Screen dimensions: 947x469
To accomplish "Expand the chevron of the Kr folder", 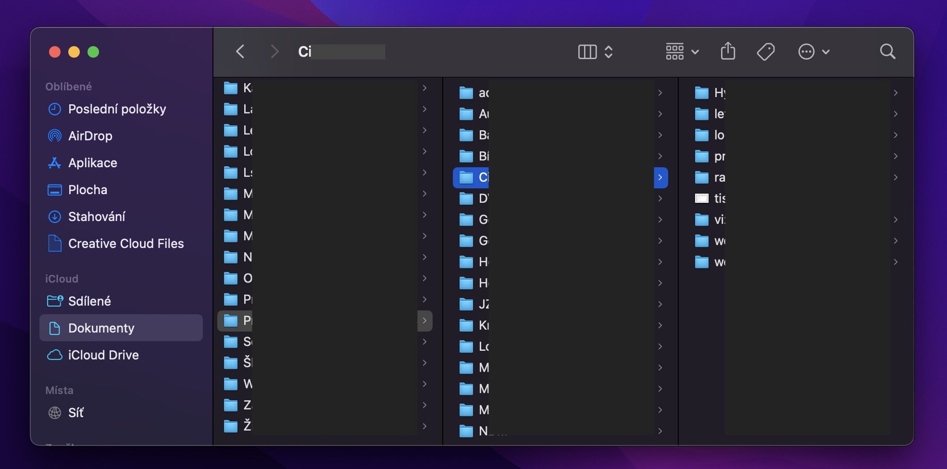I will 660,325.
